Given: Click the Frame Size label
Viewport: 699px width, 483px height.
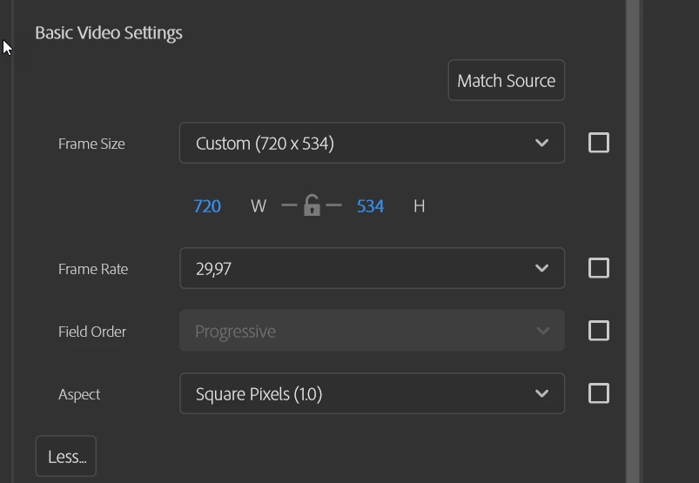Looking at the screenshot, I should click(91, 144).
